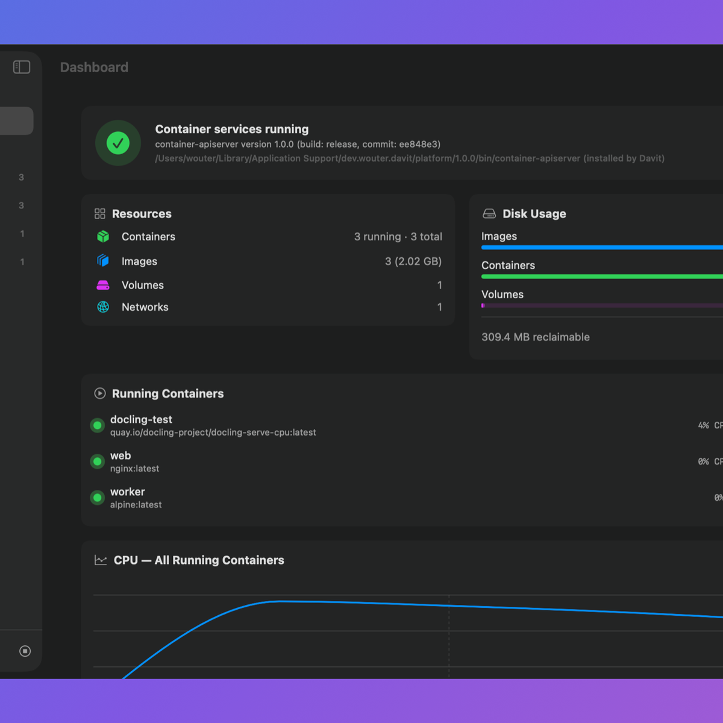Click the alpine:latest image name
The image size is (723, 723).
point(136,505)
